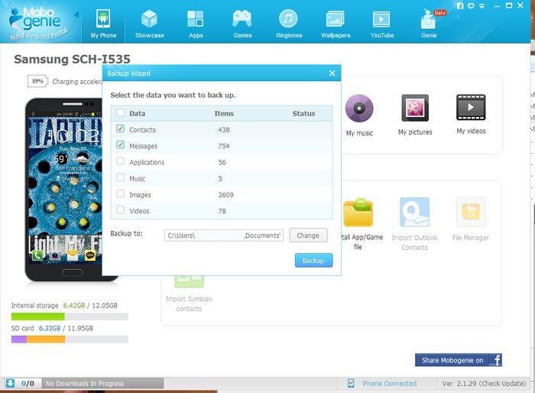
Task: Check the Images checkbox
Action: coord(121,193)
